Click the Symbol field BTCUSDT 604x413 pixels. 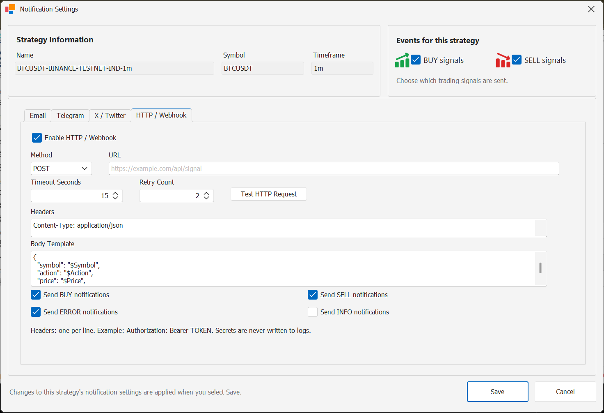[x=263, y=68]
